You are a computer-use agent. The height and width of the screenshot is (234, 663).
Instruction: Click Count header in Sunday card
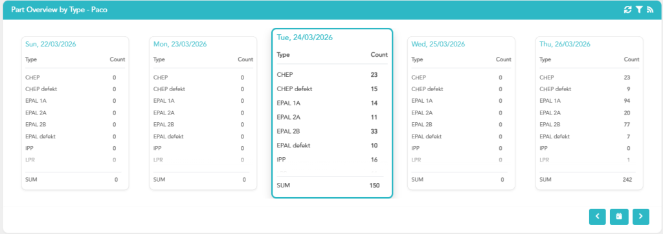(x=118, y=59)
